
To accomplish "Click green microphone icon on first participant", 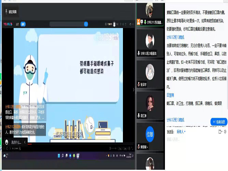I will tap(145, 22).
